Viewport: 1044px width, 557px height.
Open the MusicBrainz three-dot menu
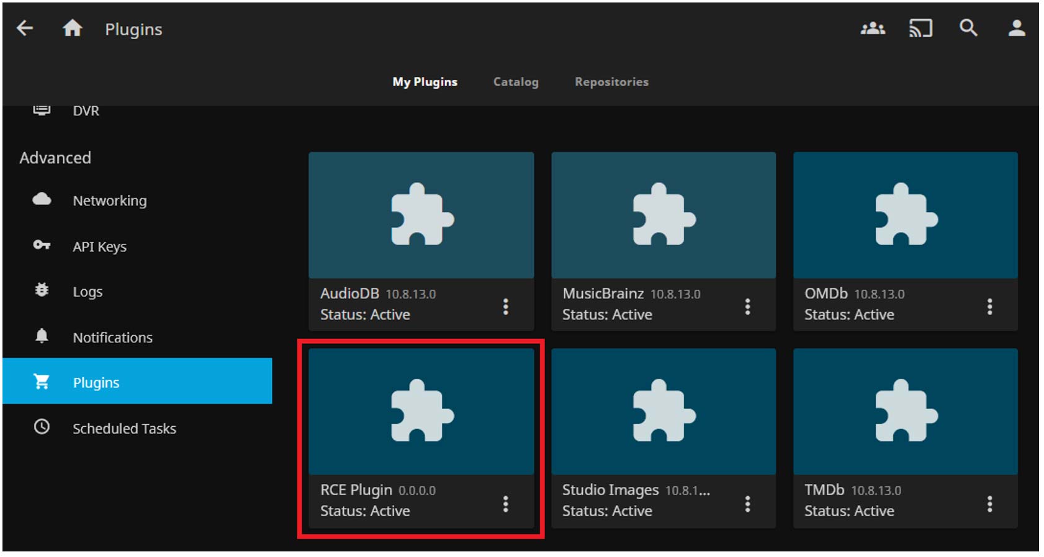[747, 306]
